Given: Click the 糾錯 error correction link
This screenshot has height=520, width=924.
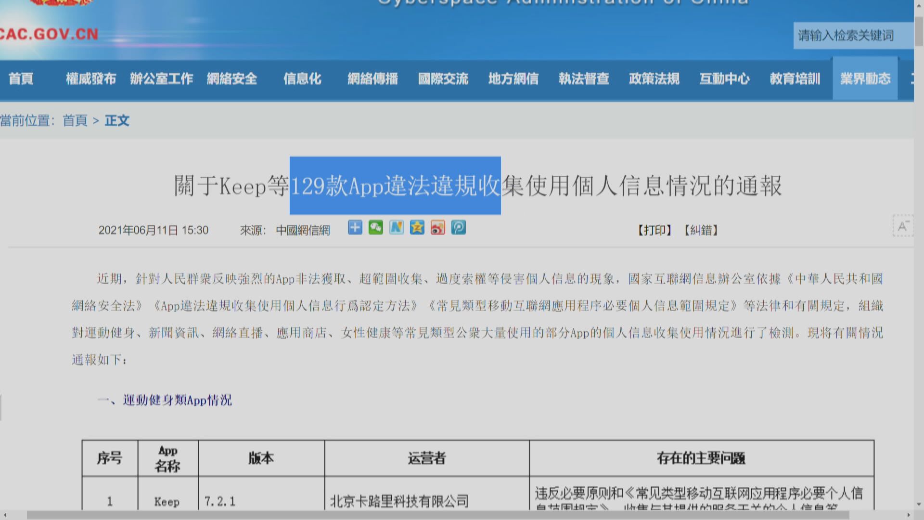Looking at the screenshot, I should (702, 230).
